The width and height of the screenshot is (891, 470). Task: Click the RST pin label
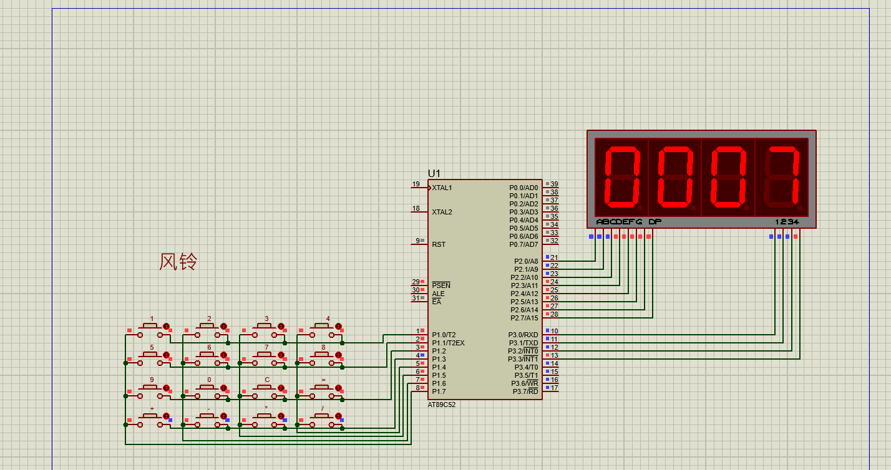(439, 244)
